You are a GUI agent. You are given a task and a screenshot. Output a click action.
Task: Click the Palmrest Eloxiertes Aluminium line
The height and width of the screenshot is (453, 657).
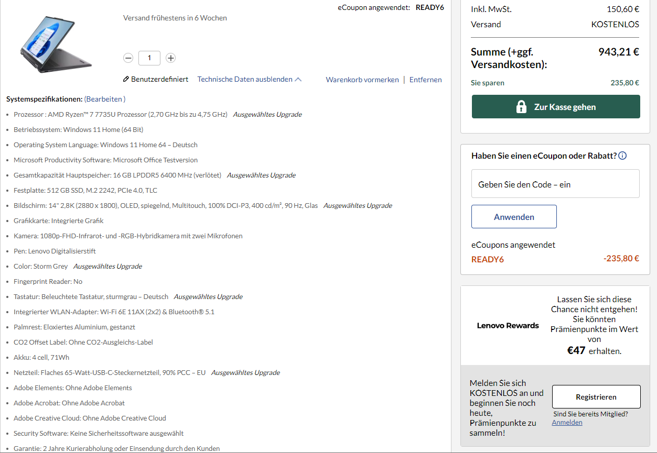click(74, 327)
